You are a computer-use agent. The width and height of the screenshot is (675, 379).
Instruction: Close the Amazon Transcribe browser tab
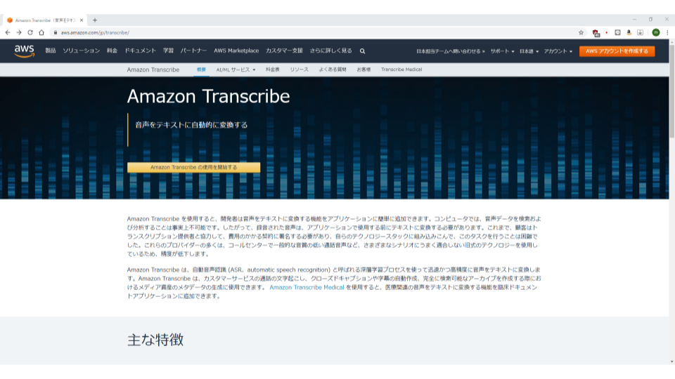(x=82, y=20)
